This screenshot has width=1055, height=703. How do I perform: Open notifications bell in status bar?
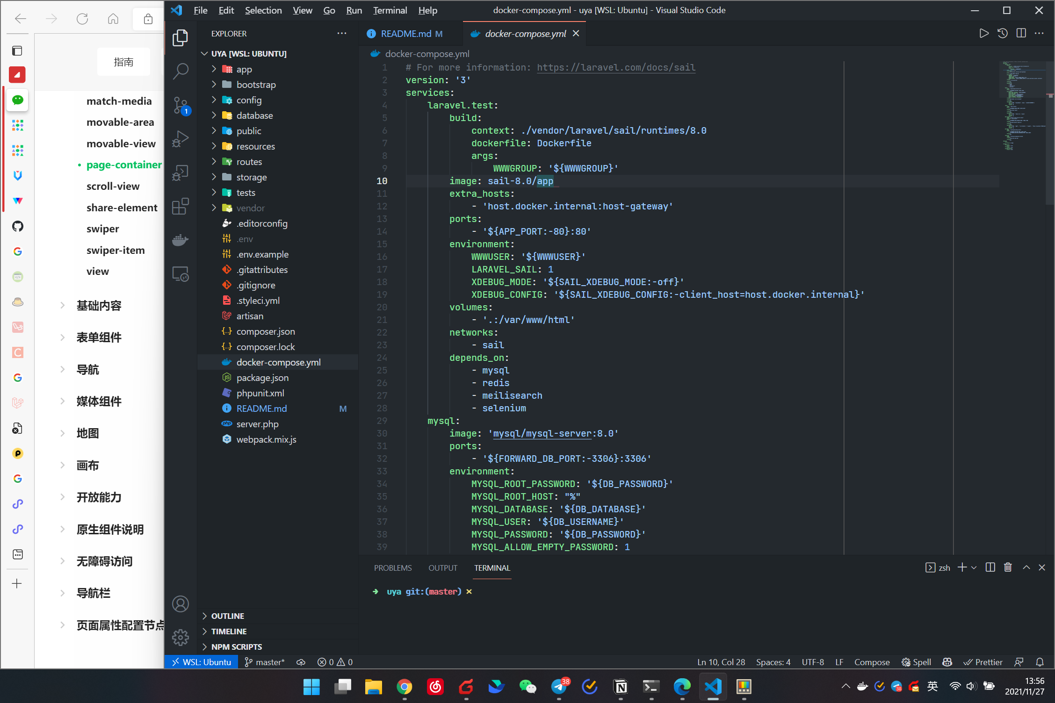tap(1040, 662)
